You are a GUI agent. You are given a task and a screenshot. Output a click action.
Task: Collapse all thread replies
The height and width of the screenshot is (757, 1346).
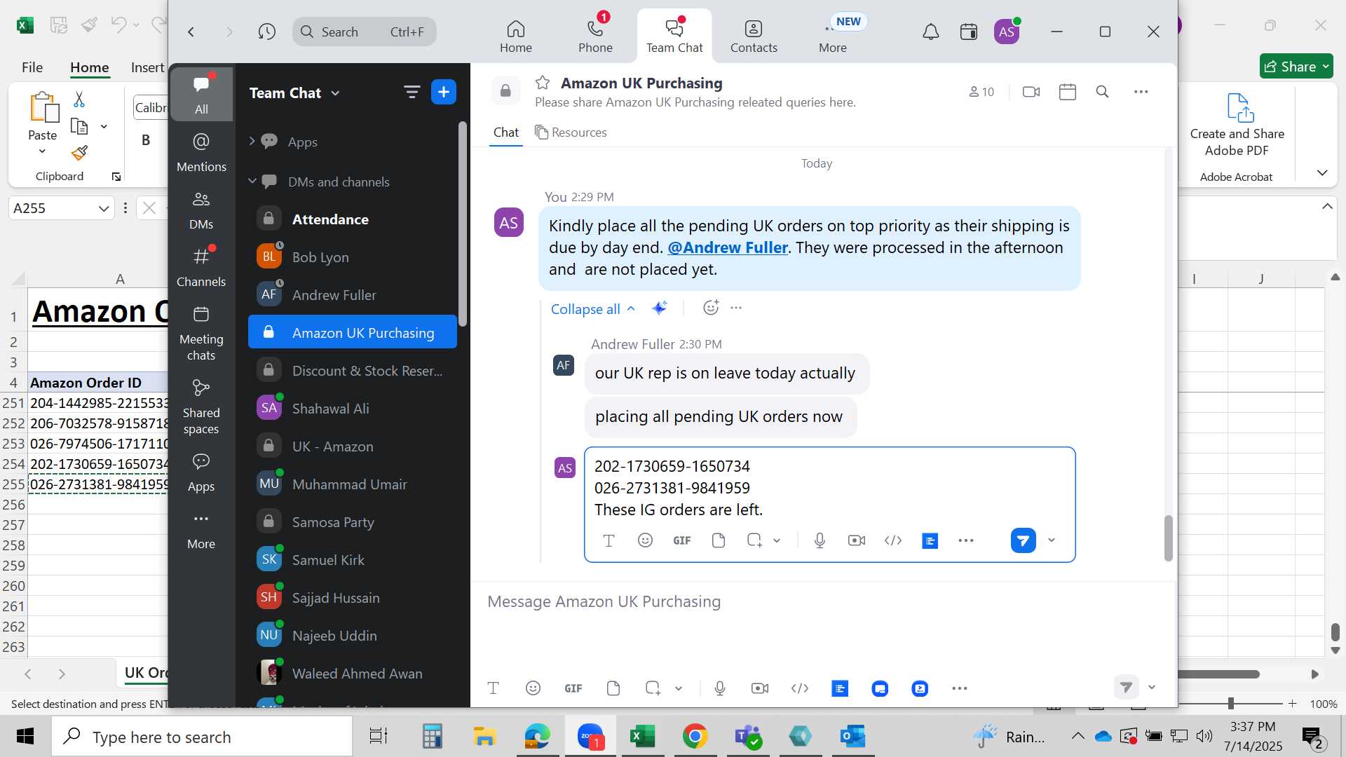point(593,309)
